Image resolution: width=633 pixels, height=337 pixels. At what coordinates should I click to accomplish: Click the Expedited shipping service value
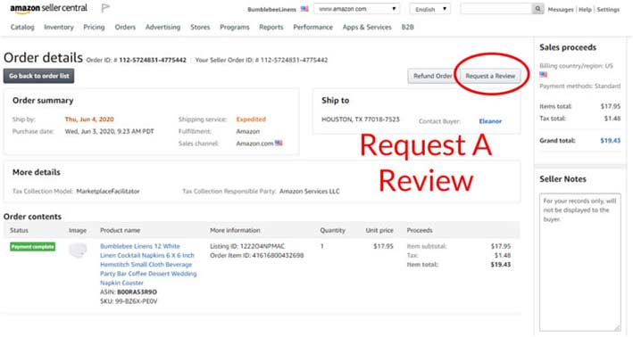(251, 119)
